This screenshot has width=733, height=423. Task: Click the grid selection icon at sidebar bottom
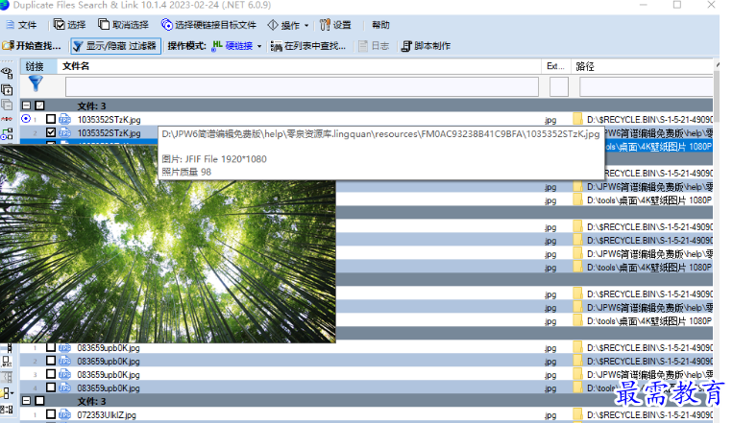(7, 410)
